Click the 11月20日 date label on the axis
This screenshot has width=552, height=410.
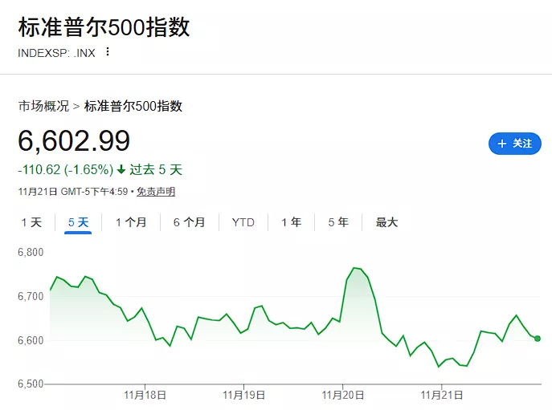point(343,395)
